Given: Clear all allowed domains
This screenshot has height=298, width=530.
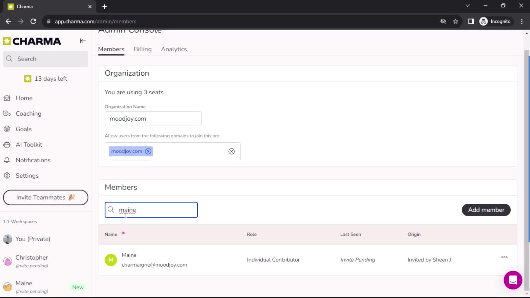Looking at the screenshot, I should pyautogui.click(x=232, y=151).
